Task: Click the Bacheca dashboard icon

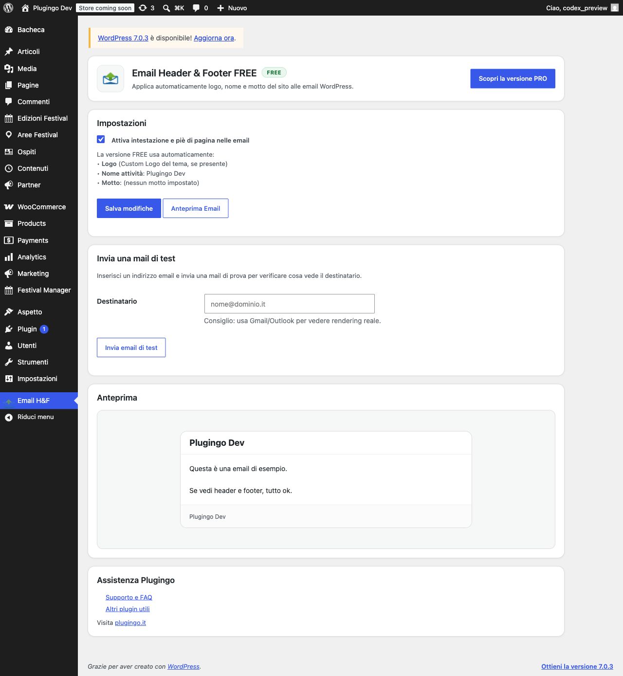Action: (x=9, y=30)
